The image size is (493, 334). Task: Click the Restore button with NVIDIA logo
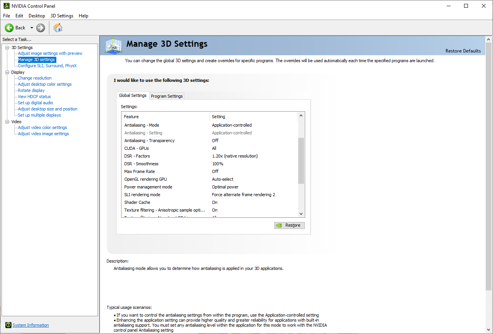289,225
